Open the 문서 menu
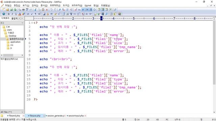This screenshot has width=216, height=121. coord(44,5)
